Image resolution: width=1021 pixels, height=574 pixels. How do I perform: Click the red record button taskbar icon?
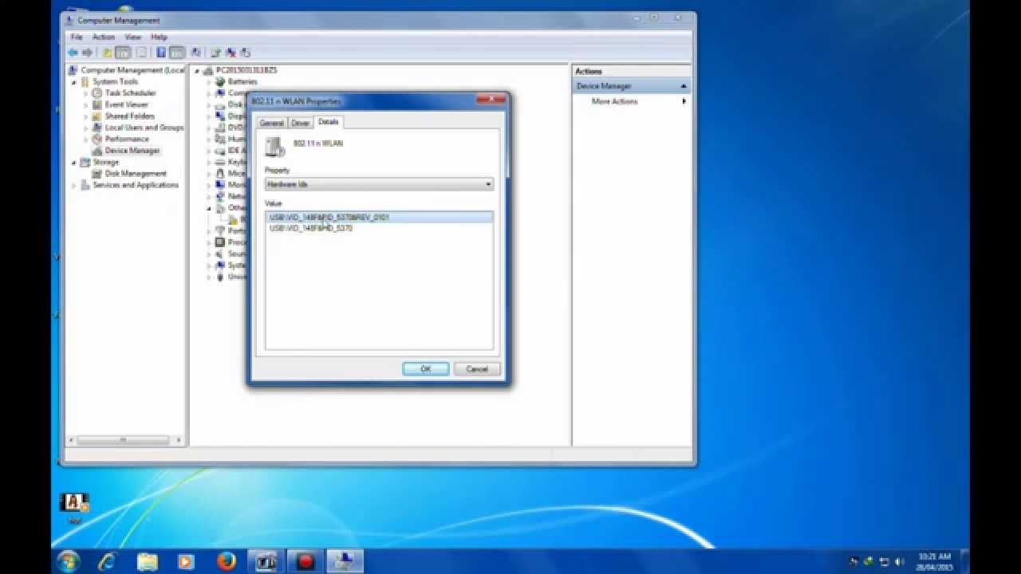(x=306, y=561)
